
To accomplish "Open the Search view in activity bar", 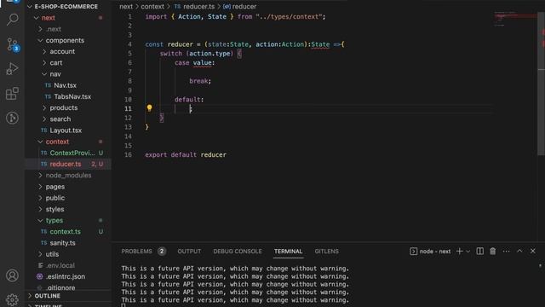I will pyautogui.click(x=13, y=19).
